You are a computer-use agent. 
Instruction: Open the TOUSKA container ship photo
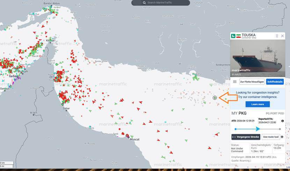258,58
